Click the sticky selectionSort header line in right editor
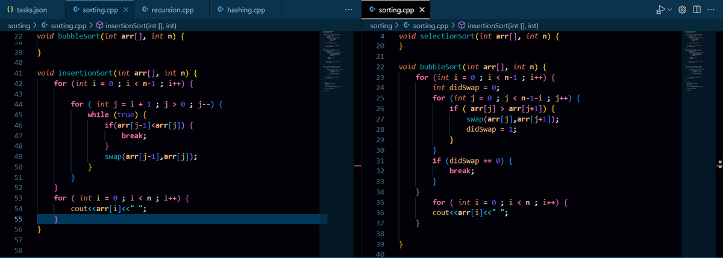Screen dimensions: 723x258 click(479, 37)
